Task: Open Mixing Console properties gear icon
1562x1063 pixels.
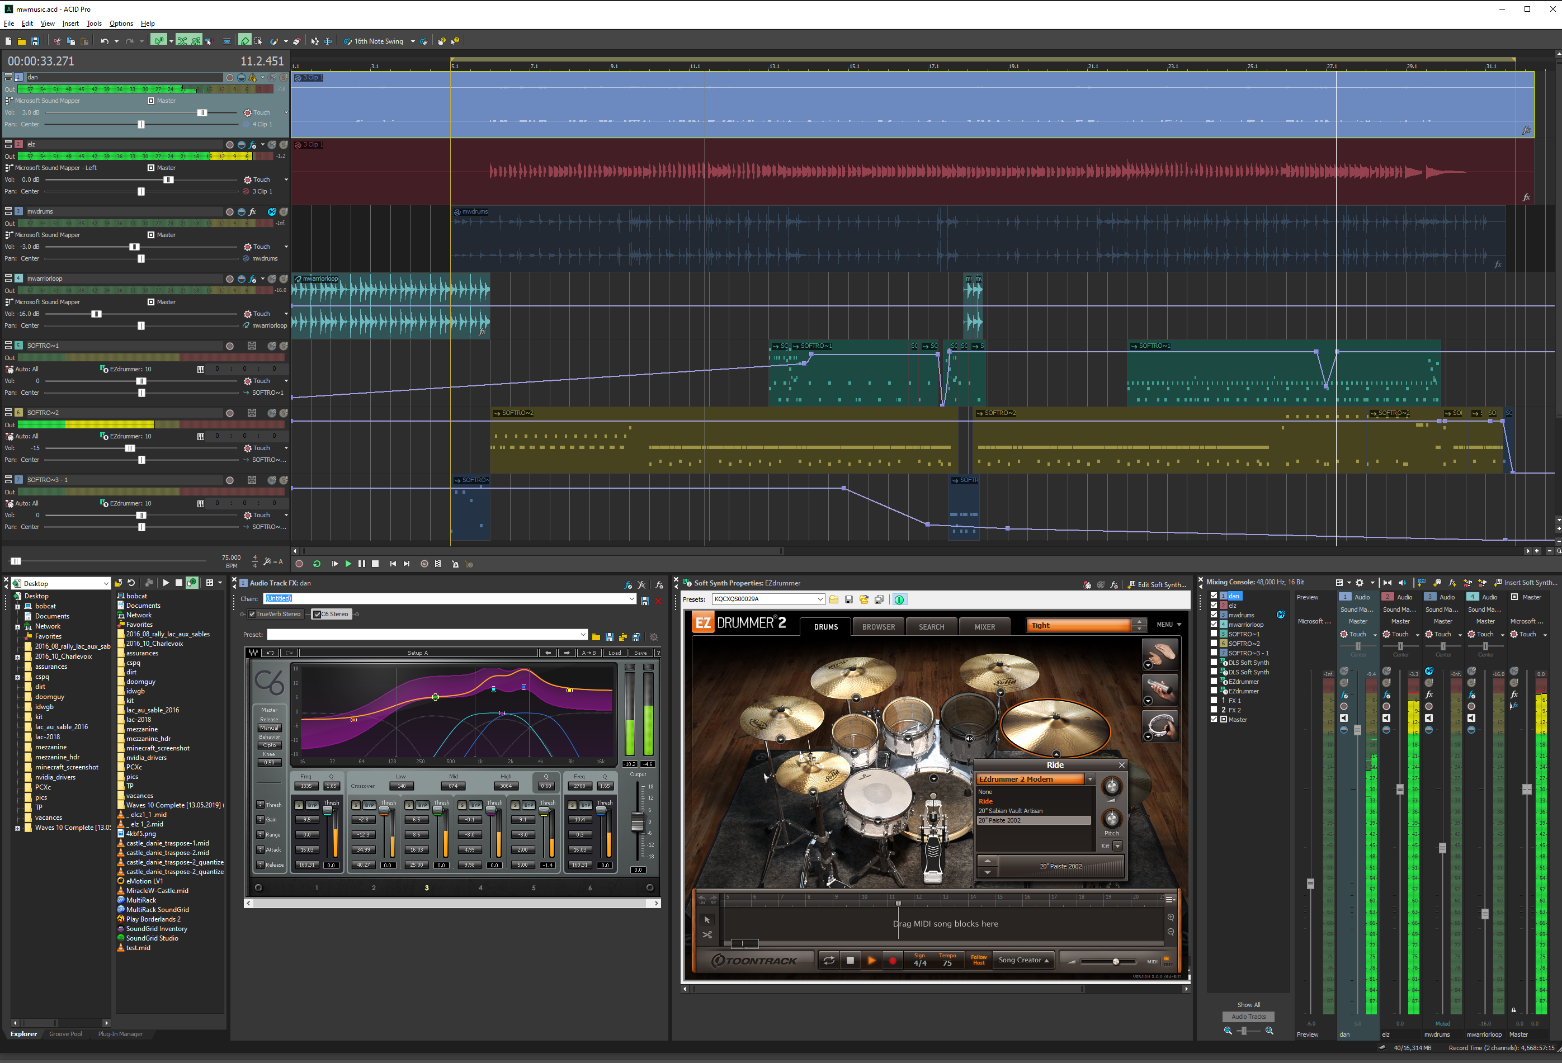Action: click(1359, 583)
